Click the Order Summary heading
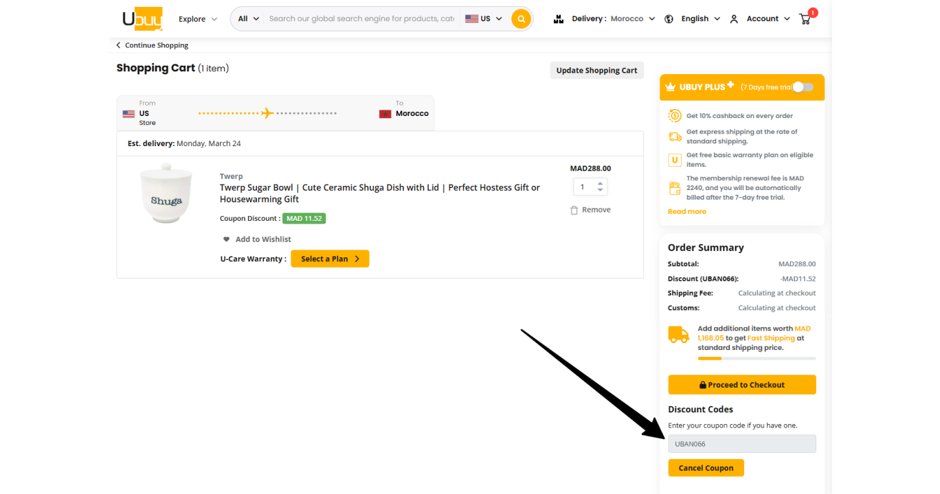Viewport: 940px width, 494px height. pos(706,248)
